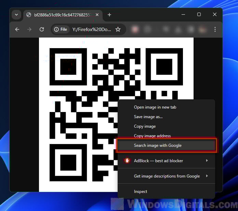Image resolution: width=238 pixels, height=211 pixels.
Task: Open the tab search dropdown chevron
Action: [x=16, y=15]
